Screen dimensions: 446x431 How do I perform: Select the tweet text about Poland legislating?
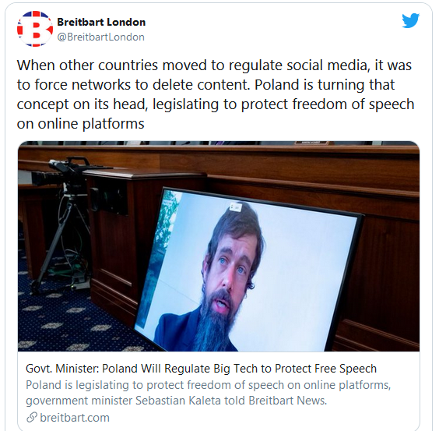pos(216,94)
